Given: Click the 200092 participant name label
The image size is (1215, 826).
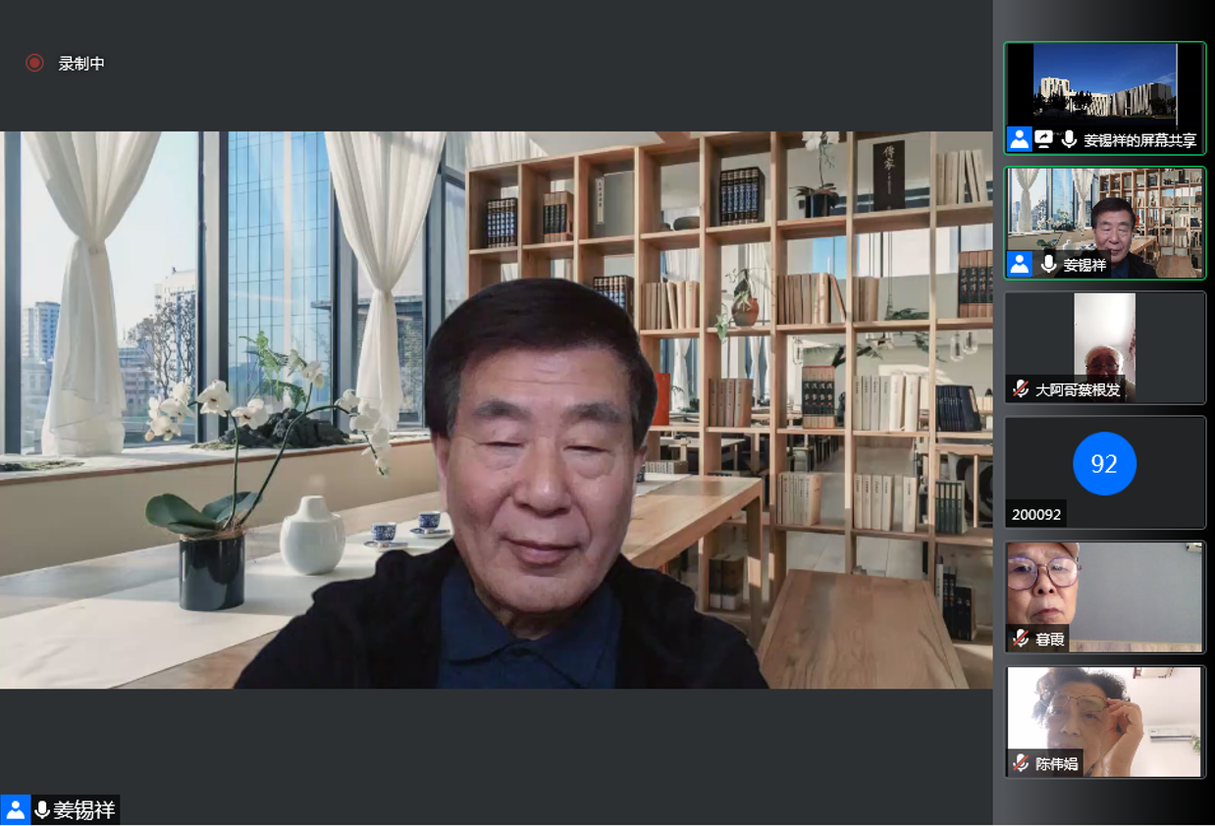Looking at the screenshot, I should point(1036,514).
